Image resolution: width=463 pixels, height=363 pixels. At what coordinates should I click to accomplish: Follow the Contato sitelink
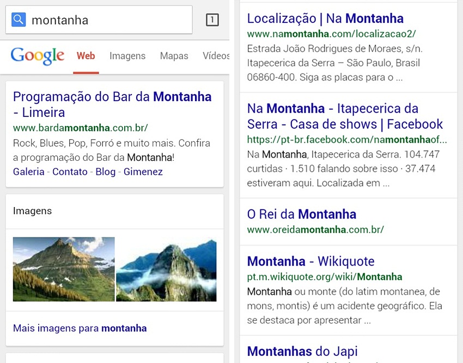pyautogui.click(x=70, y=172)
